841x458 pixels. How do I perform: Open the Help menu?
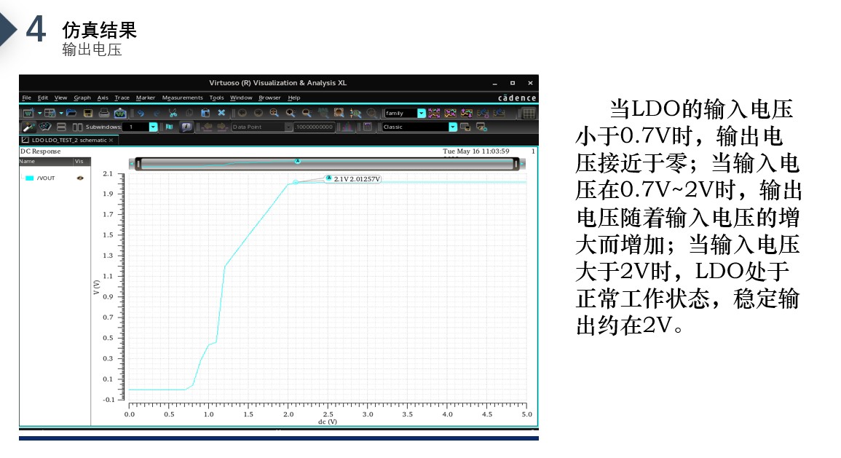(x=294, y=98)
